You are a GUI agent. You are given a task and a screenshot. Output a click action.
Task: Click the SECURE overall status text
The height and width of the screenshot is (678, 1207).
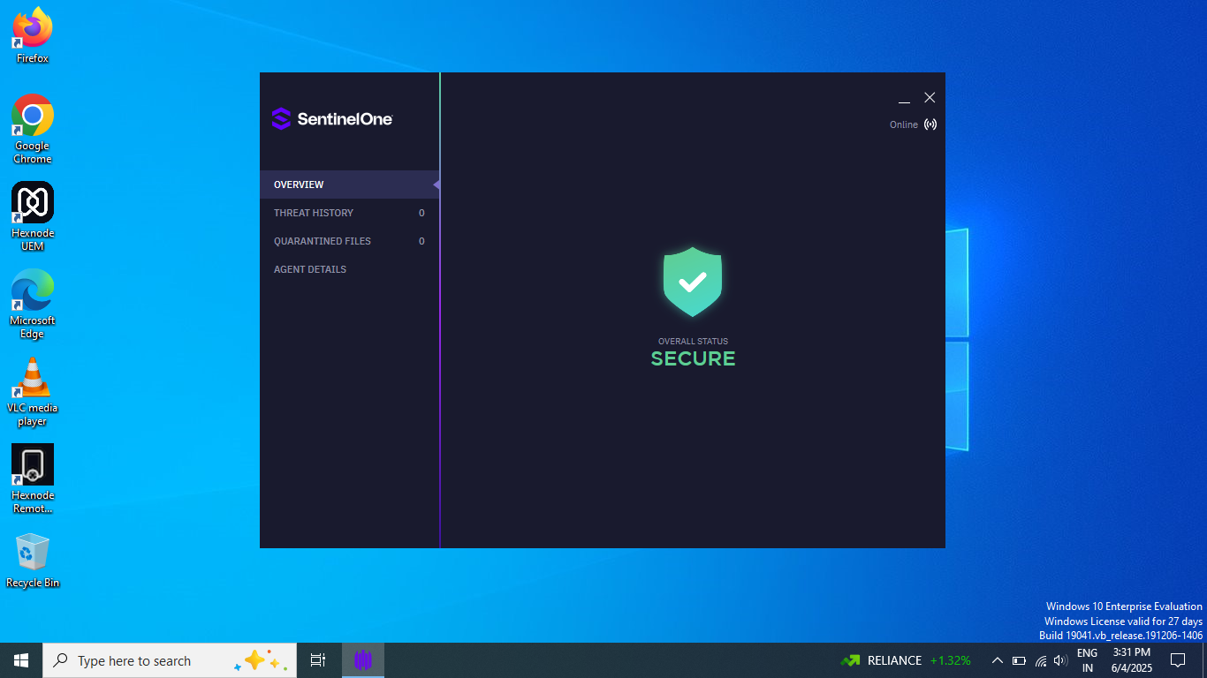coord(693,358)
